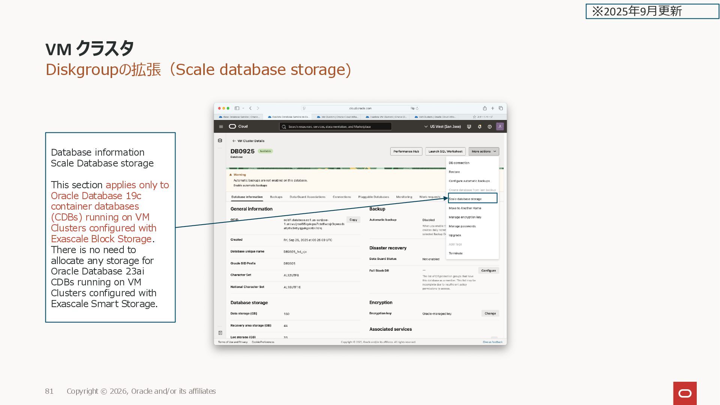The image size is (720, 405).
Task: Open the user profile avatar
Action: 500,127
